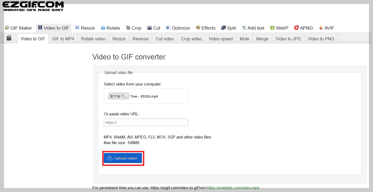Click the selected file name Tree - 85526.mp4
Viewport: 373px width, 192px height.
[x=144, y=96]
